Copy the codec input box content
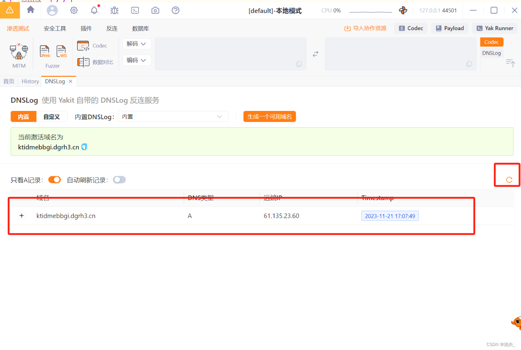Image resolution: width=521 pixels, height=350 pixels. tap(299, 64)
